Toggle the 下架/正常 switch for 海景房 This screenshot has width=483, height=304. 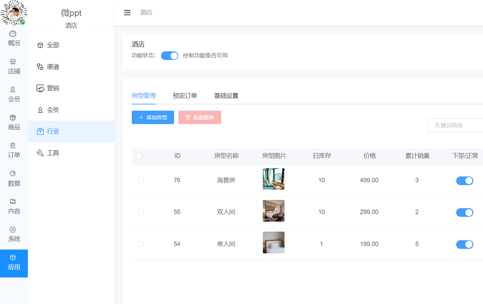(465, 181)
